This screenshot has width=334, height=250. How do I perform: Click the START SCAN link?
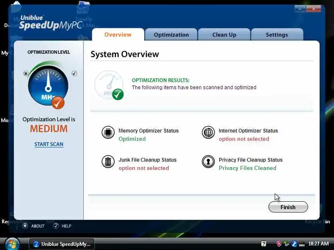49,144
